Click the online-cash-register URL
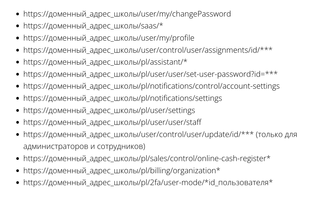The image size is (315, 198). pos(147,159)
